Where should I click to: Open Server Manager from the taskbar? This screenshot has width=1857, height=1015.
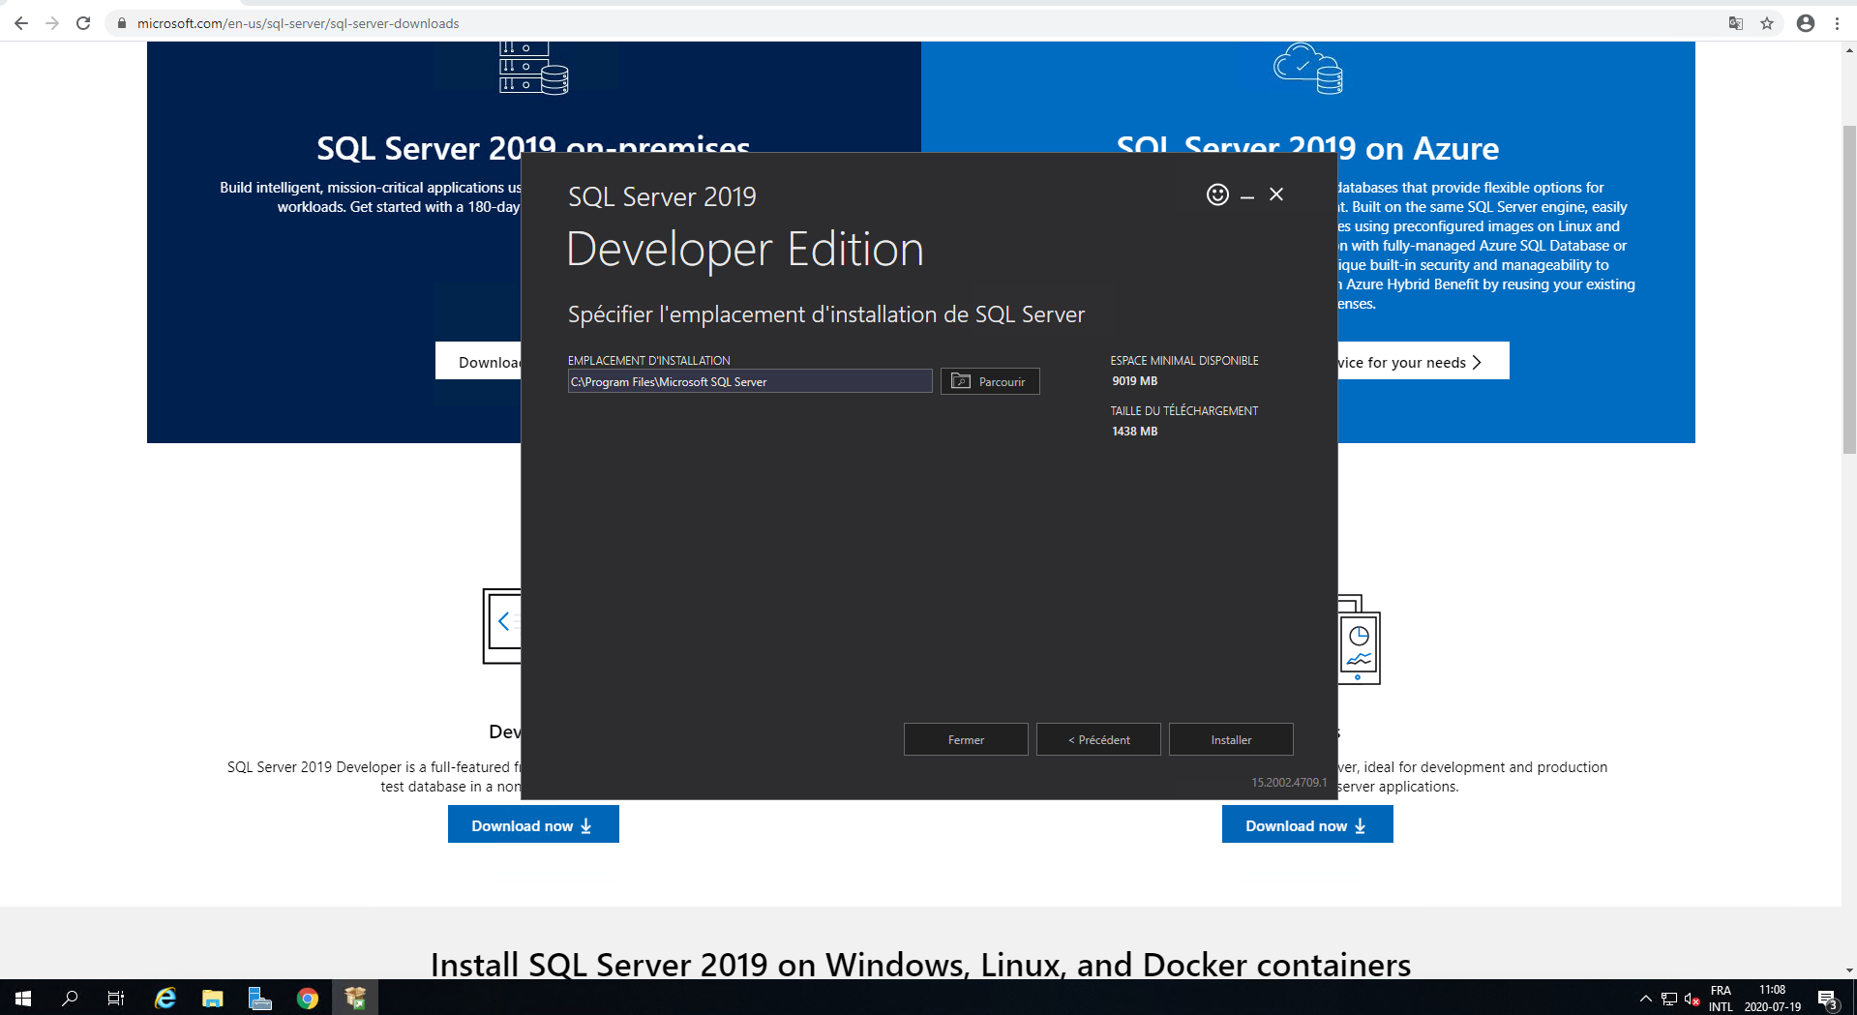point(259,999)
